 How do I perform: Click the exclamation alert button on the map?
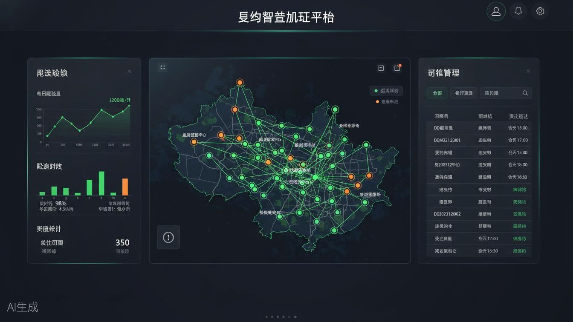pyautogui.click(x=168, y=237)
